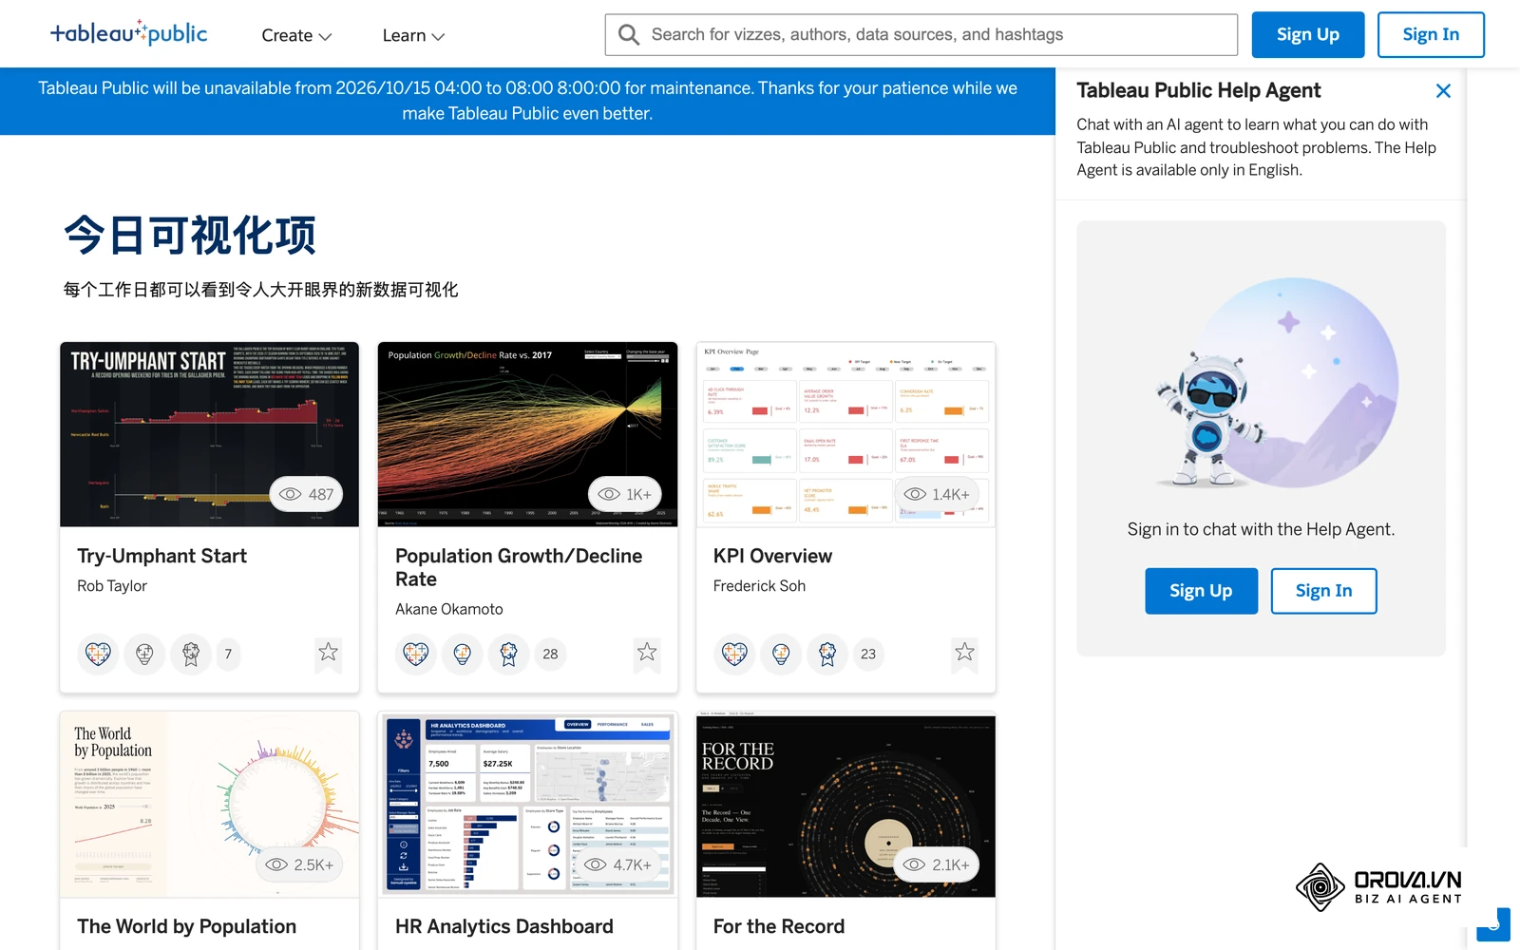1520x950 pixels.
Task: Click first heart badge icon under Try-Umphant Start
Action: click(x=98, y=654)
